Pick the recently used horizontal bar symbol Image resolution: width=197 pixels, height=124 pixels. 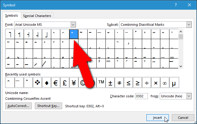19,82
